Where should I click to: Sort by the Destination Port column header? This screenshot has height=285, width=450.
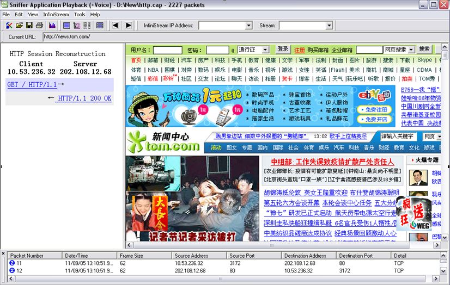click(363, 256)
